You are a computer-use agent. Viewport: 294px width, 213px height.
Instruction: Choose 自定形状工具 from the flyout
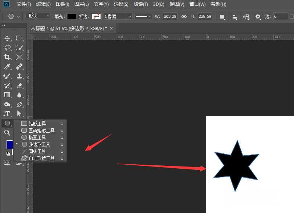(x=41, y=158)
